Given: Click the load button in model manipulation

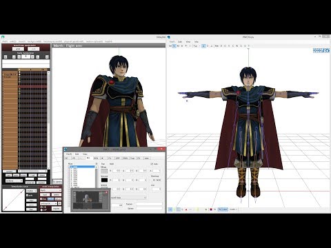Looking at the screenshot, I should [45, 195].
